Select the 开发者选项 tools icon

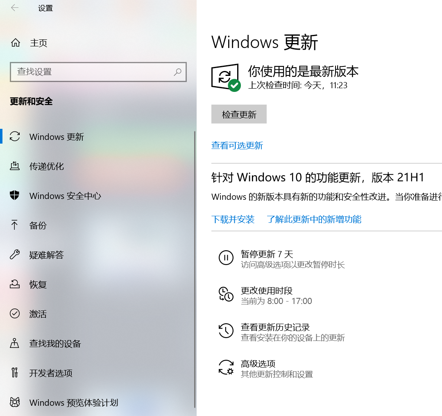pyautogui.click(x=15, y=373)
